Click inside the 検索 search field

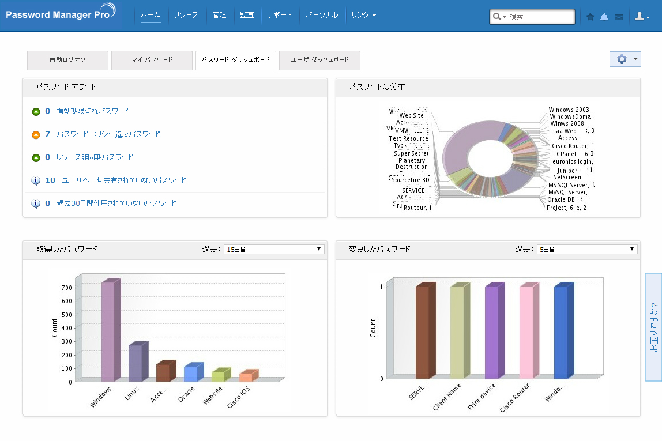[540, 17]
